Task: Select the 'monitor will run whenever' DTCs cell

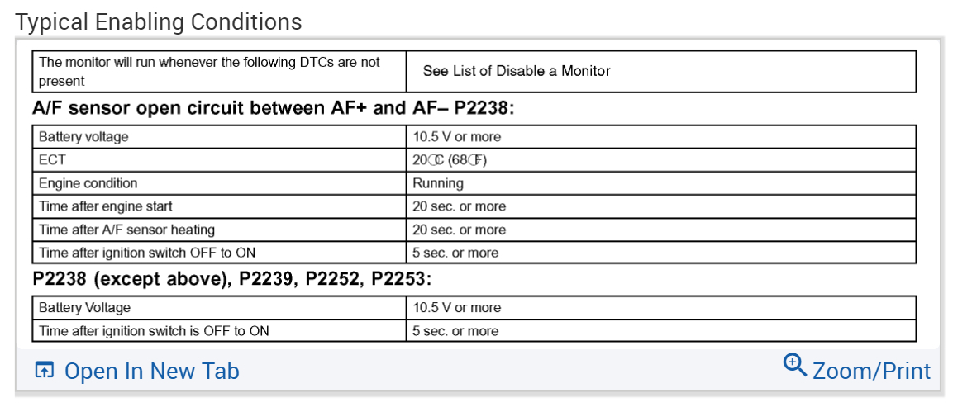Action: pos(210,72)
